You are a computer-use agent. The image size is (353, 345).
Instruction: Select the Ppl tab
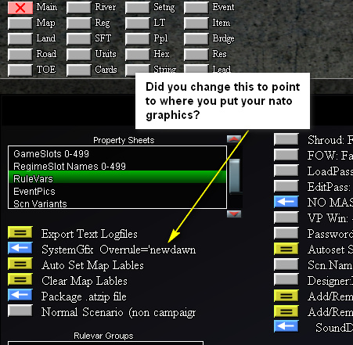click(138, 39)
